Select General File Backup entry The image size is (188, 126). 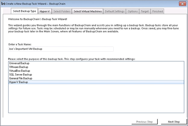tap(96, 78)
